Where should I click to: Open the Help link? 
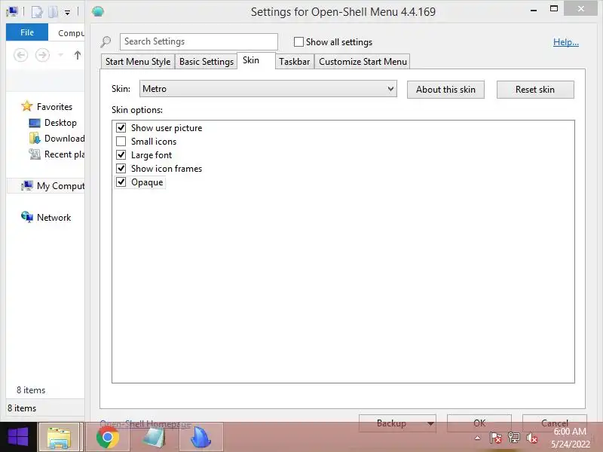[x=566, y=42]
